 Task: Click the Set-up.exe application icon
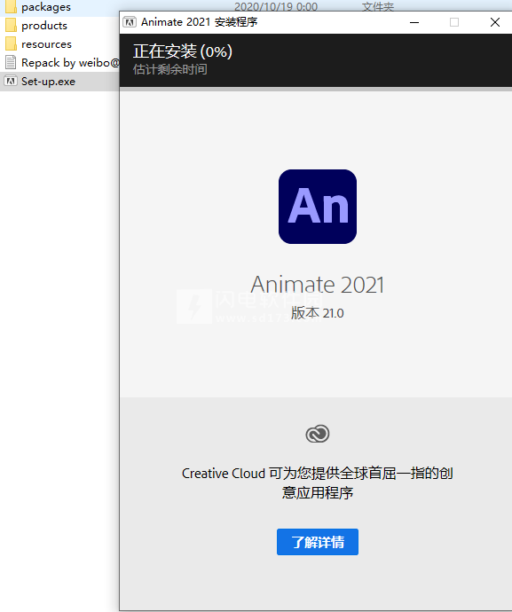tap(11, 82)
